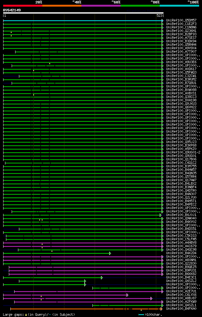Click the UniRef100_A9V9X4 label
The height and width of the screenshot is (317, 202).
(x=181, y=48)
